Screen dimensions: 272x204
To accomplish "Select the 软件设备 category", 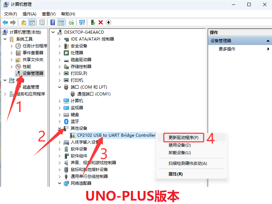I will click(x=79, y=149).
